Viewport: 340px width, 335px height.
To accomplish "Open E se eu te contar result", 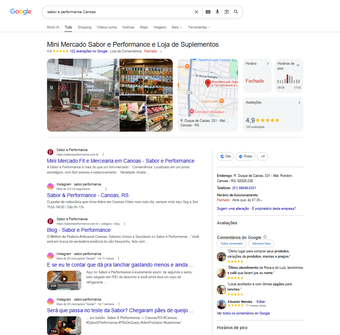I will click(120, 265).
